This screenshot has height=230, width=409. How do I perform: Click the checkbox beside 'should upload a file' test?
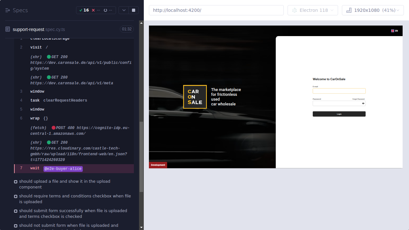pos(15,181)
